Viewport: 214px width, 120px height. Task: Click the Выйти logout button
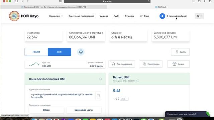180,52
